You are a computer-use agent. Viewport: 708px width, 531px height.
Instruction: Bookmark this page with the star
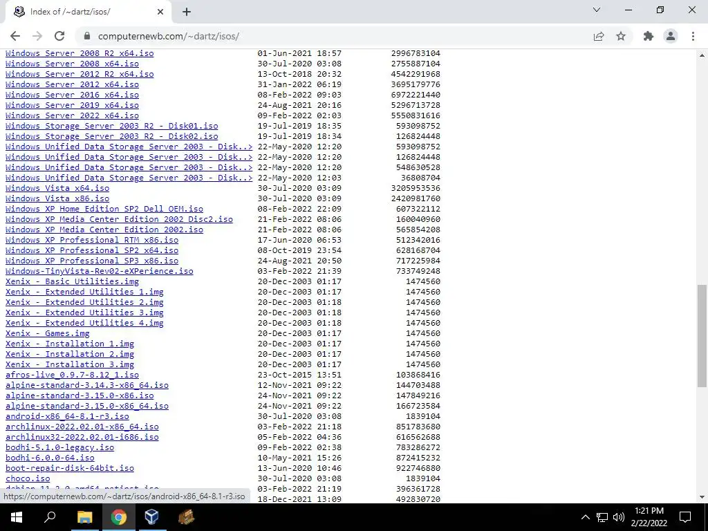tap(621, 36)
